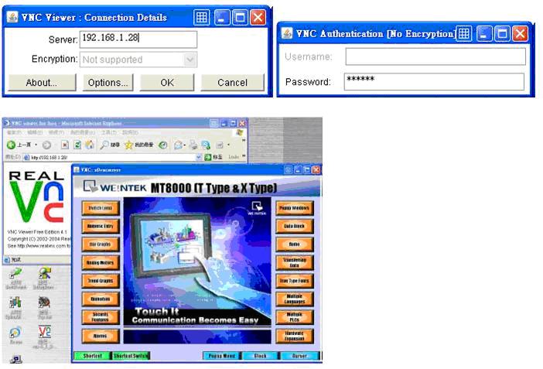Click the grid icon in VNC Authentication title bar
The height and width of the screenshot is (369, 543).
click(463, 33)
